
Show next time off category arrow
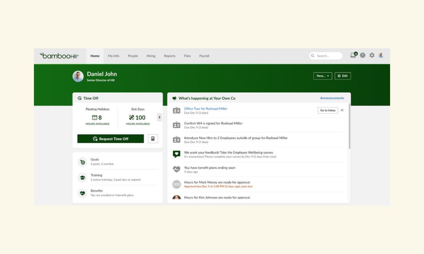click(159, 117)
